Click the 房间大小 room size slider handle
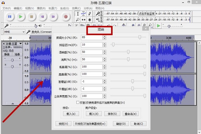 (139, 37)
